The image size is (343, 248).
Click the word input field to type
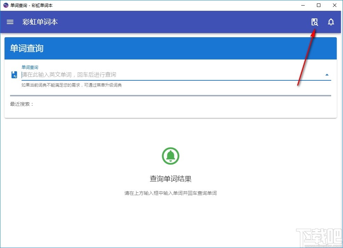[139, 74]
